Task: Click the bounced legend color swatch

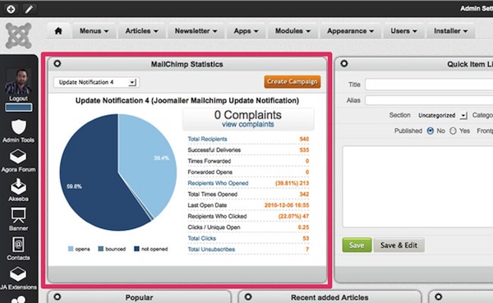Action: [100, 249]
